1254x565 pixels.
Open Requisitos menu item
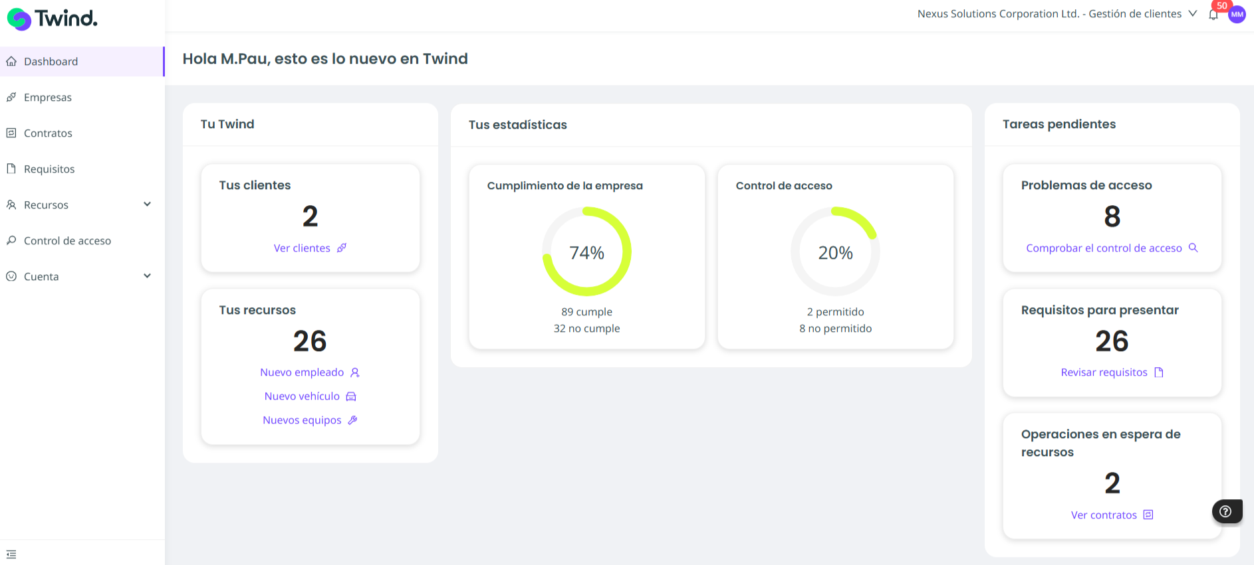point(82,169)
